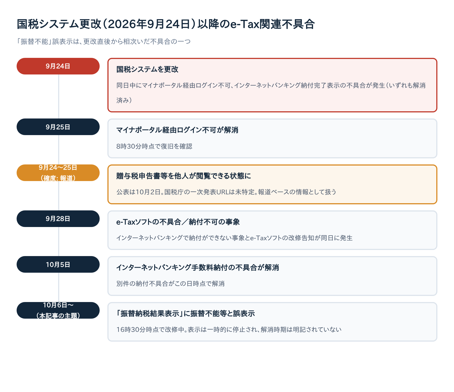Image resolution: width=454 pixels, height=392 pixels.
Task: Click the text beginning 16時30分時点で改修中
Action: click(x=229, y=330)
